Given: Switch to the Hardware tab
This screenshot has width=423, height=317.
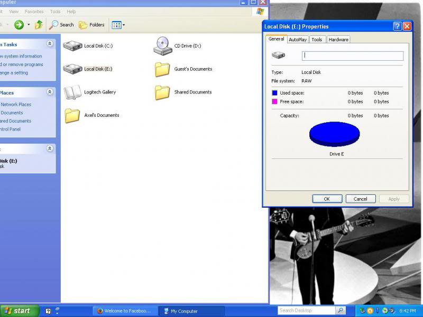Looking at the screenshot, I should [338, 40].
